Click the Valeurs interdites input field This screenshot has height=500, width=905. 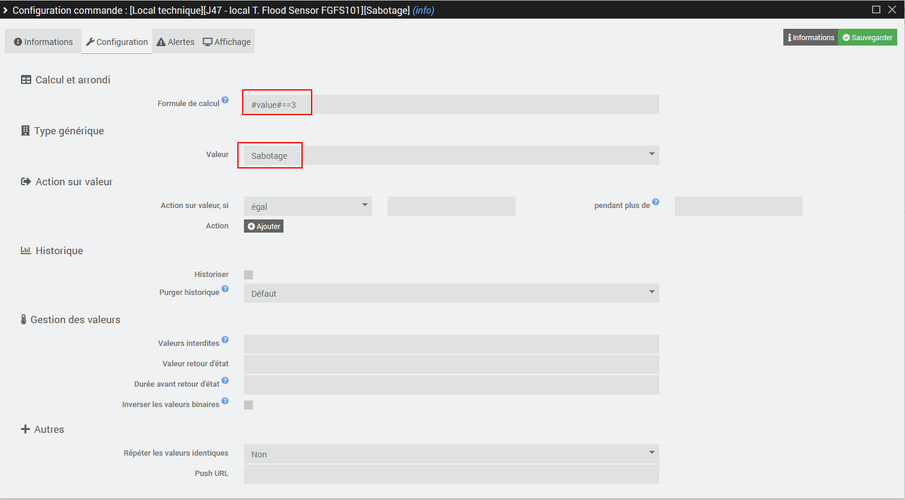451,344
